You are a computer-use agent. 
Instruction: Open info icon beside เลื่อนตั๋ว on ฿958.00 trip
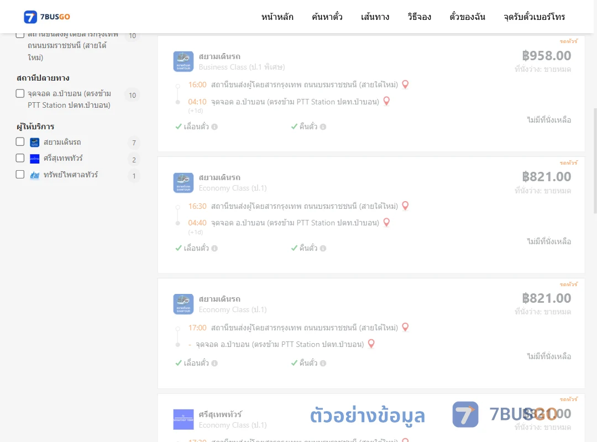click(x=214, y=127)
